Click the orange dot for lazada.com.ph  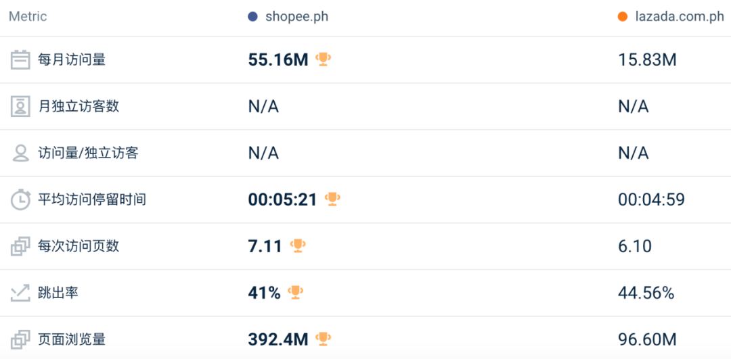tap(623, 17)
